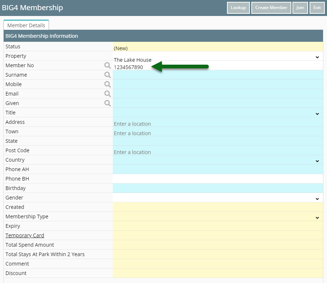Switch to the Member Details tab
327x283 pixels.
pos(26,25)
